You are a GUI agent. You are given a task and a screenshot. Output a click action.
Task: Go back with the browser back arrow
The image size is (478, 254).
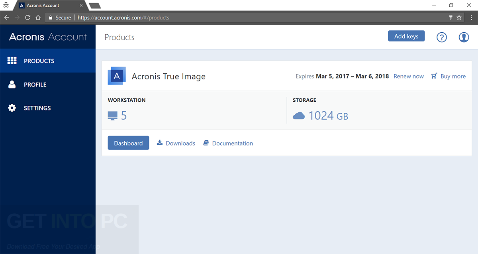pos(6,18)
